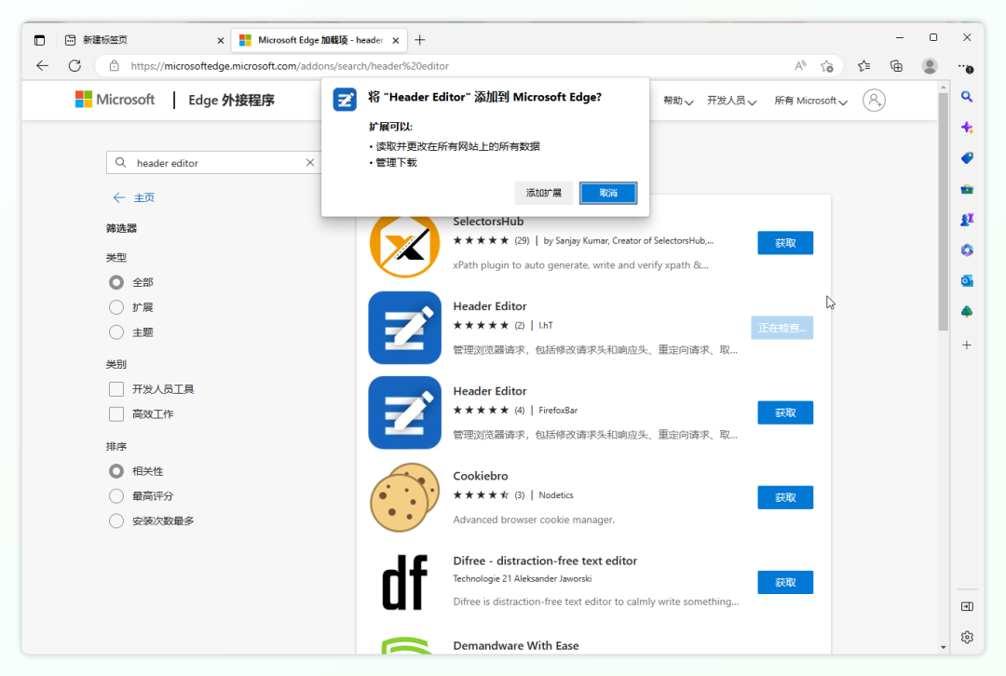This screenshot has width=1006, height=676.
Task: Click the plus to customize the sidebar
Action: [x=967, y=344]
